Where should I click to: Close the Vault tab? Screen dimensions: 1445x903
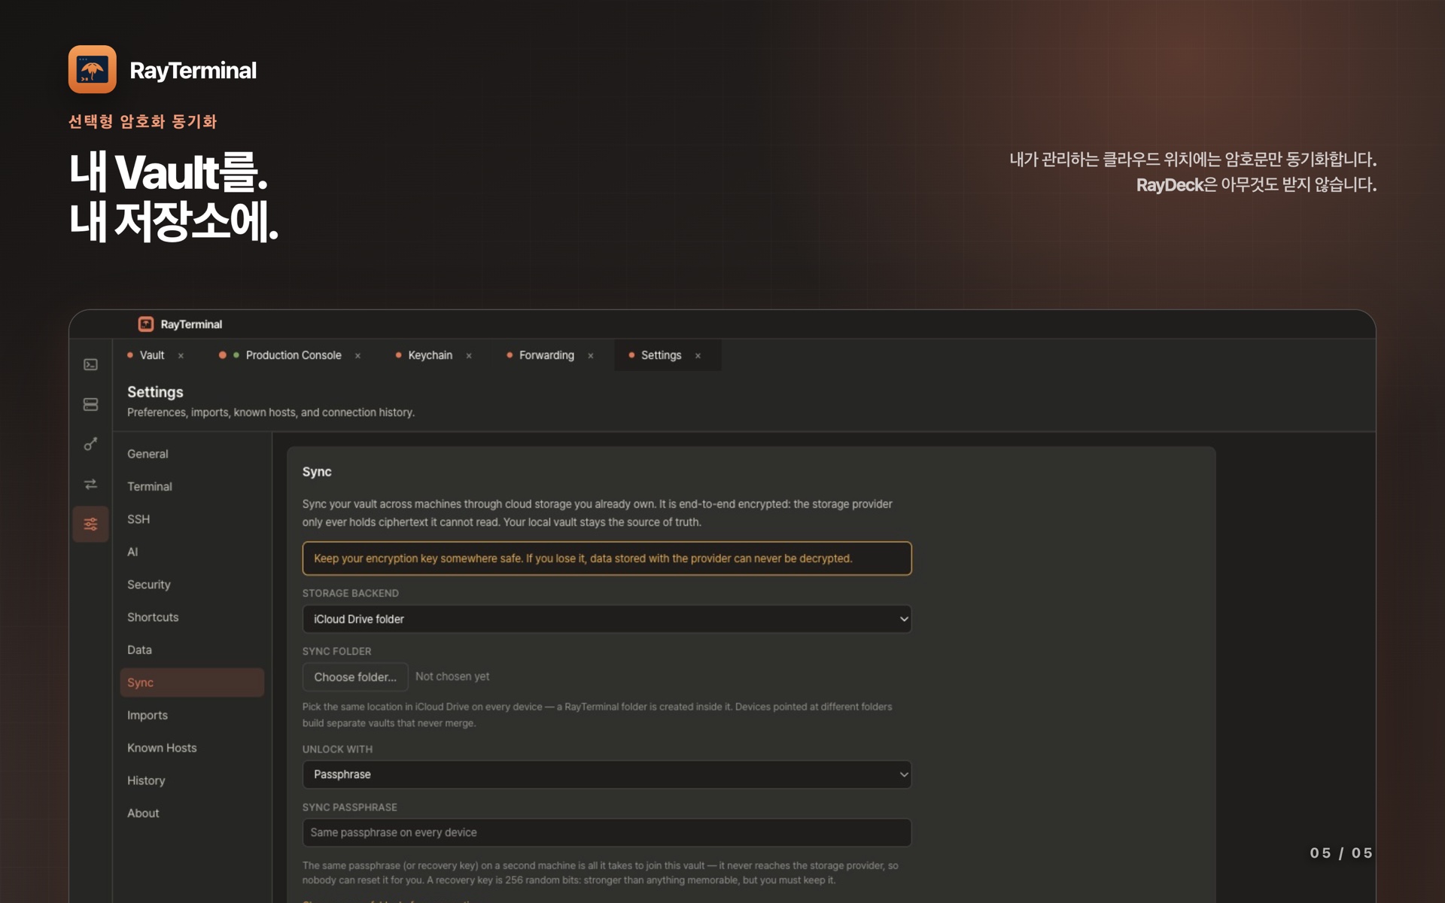coord(181,356)
